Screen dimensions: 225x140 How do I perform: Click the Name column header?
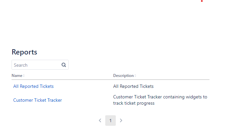(17, 76)
